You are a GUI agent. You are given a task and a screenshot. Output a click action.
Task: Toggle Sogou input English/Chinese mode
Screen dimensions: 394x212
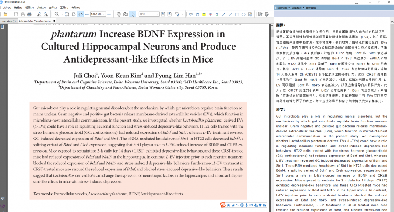coord(229,205)
